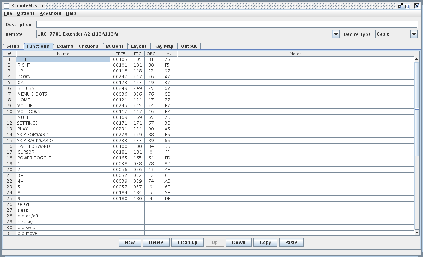
Task: Open the Device Type dropdown arrow
Action: [414, 34]
